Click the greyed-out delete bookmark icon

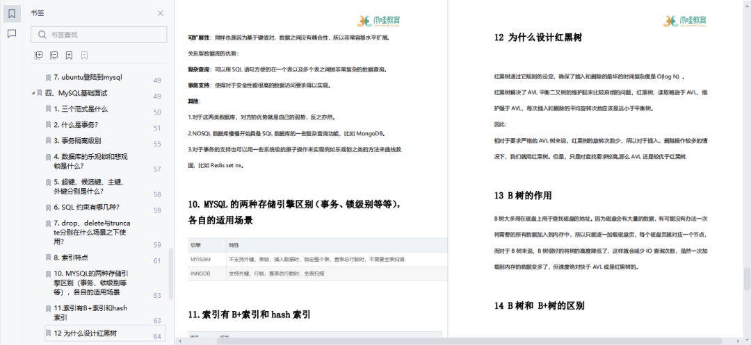pyautogui.click(x=85, y=56)
